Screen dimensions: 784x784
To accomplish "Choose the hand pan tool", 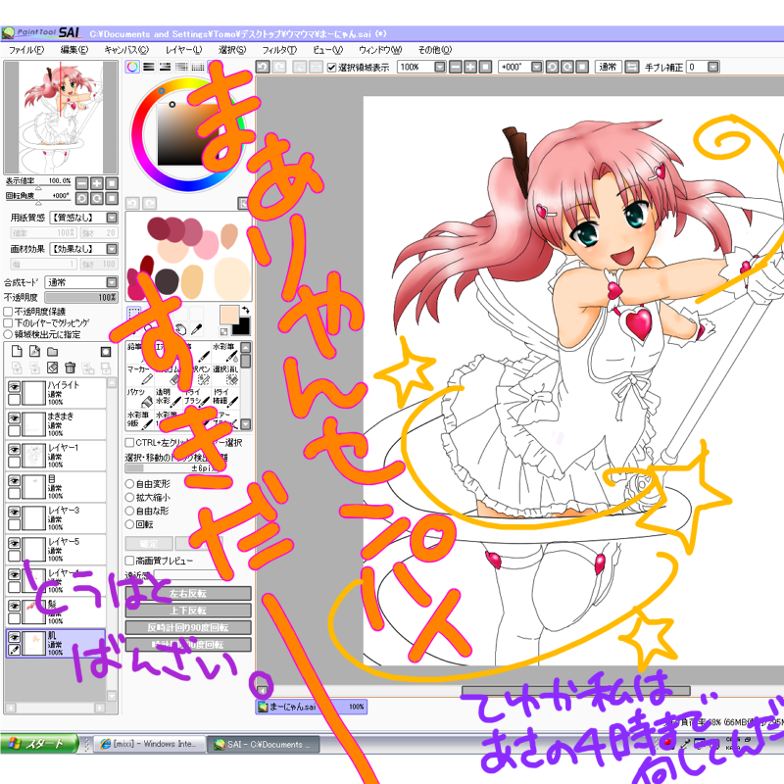I will point(180,329).
